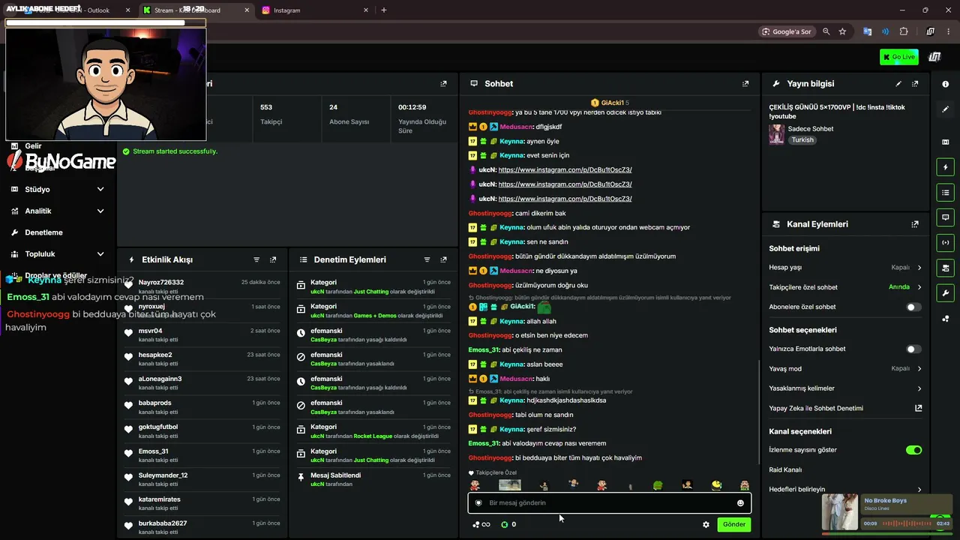
Task: Open the first ukcN Instagram link in chat
Action: pos(565,169)
